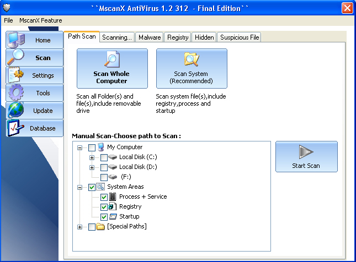Switch to the Registry tab
Image resolution: width=356 pixels, height=262 pixels.
point(178,37)
